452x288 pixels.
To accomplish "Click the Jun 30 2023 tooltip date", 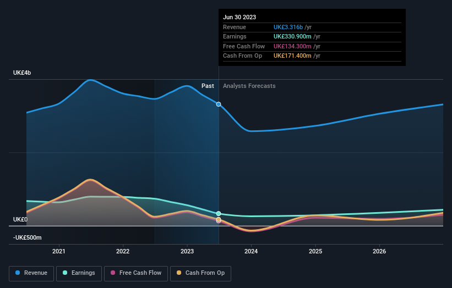I will tap(239, 17).
